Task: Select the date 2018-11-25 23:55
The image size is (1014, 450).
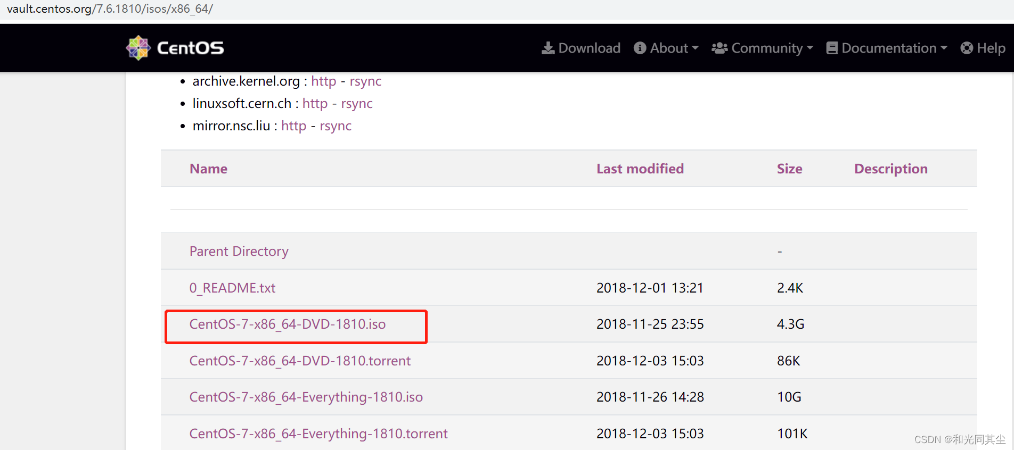Action: point(650,324)
